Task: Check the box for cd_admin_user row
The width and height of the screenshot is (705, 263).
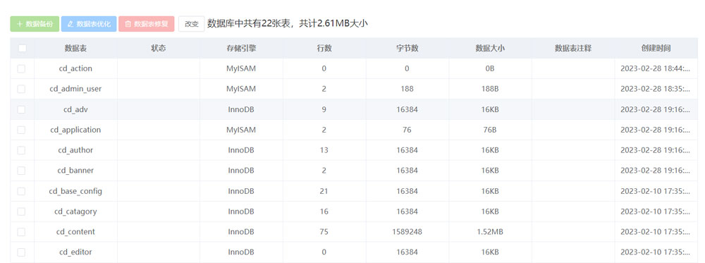Action: pos(21,89)
